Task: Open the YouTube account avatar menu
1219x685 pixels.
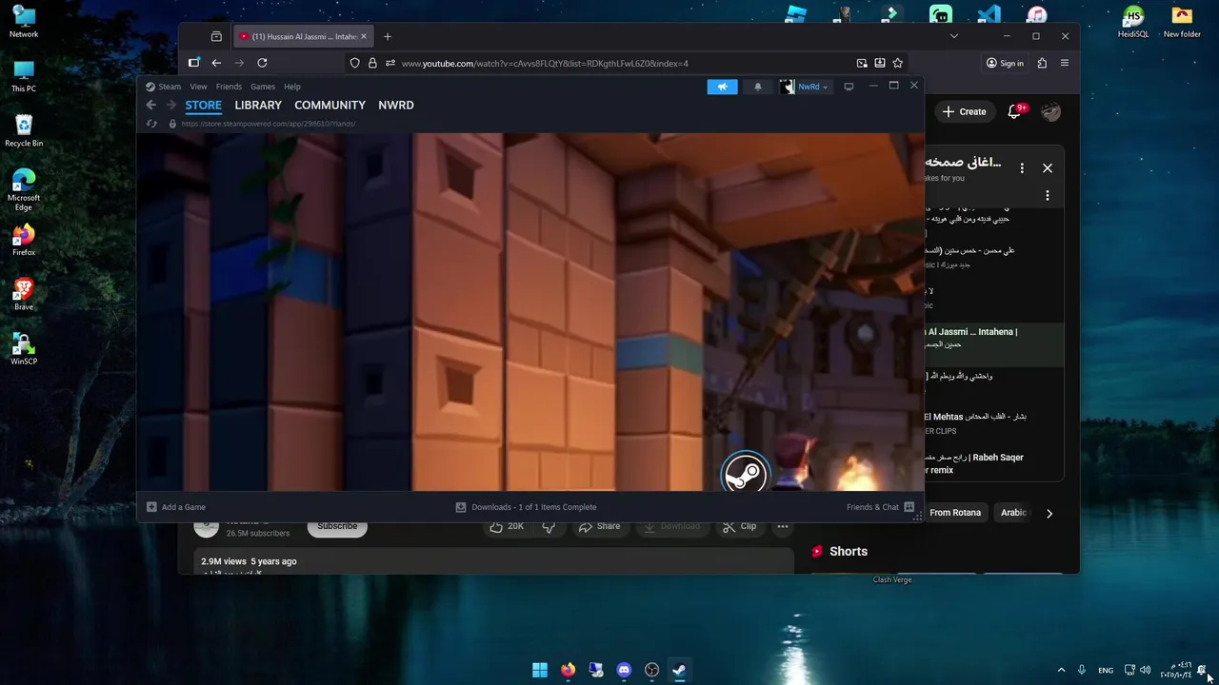Action: click(1050, 111)
